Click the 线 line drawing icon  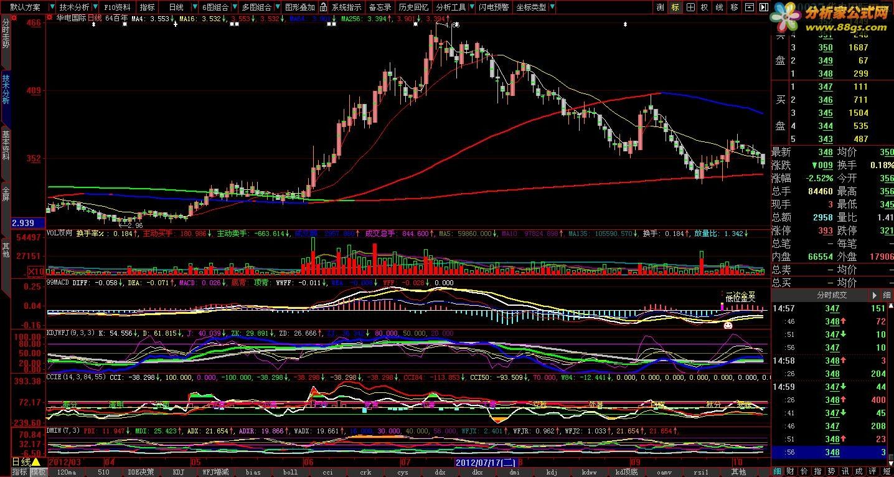click(720, 7)
